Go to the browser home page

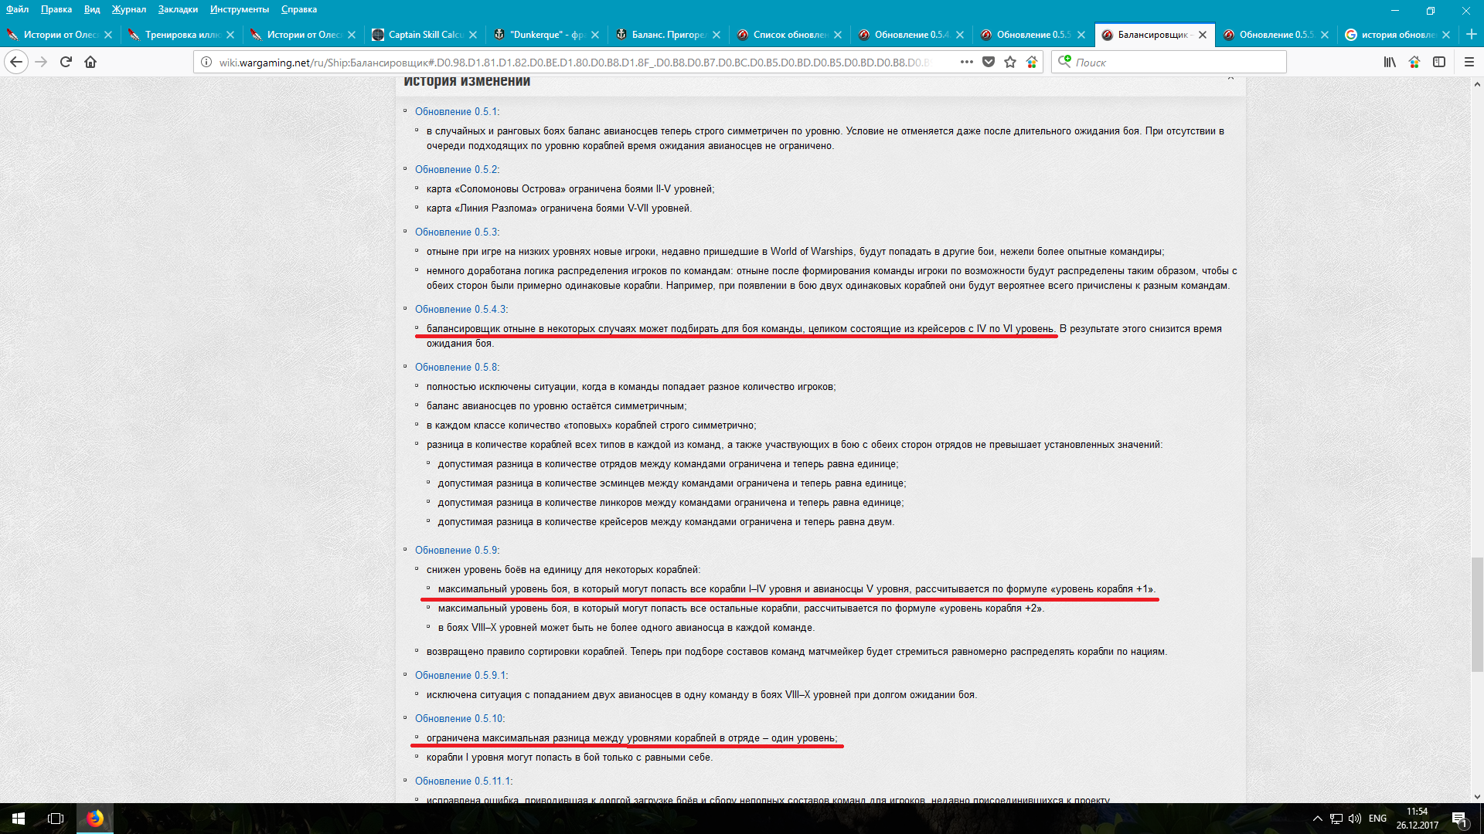90,62
